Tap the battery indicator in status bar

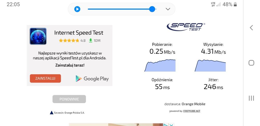pyautogui.click(x=235, y=4)
